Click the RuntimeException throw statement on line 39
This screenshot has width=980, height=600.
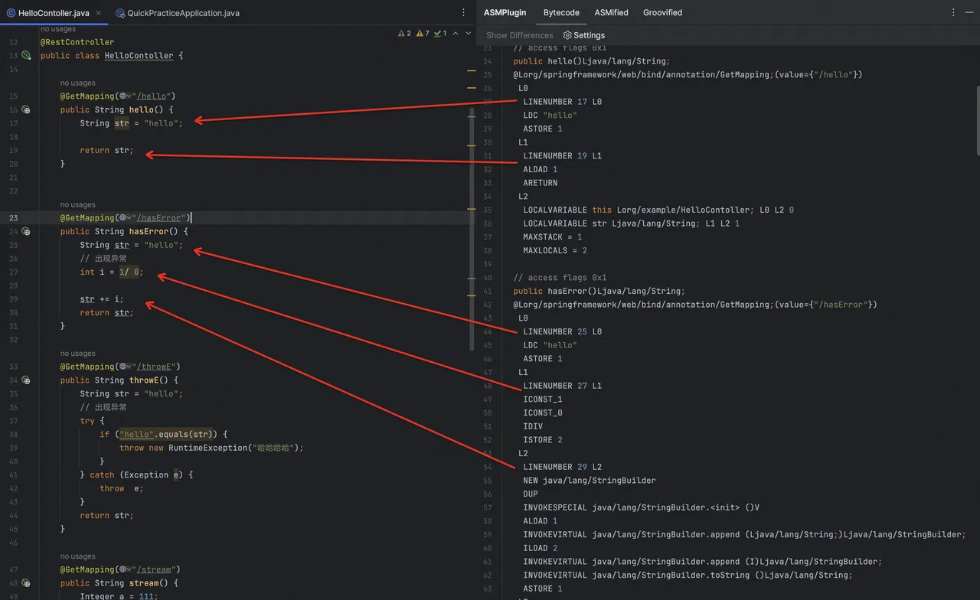(x=211, y=448)
